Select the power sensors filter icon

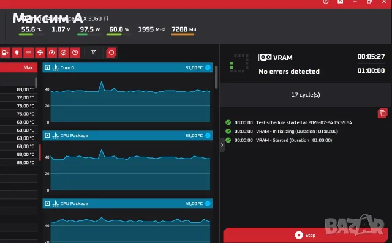click(x=6, y=53)
